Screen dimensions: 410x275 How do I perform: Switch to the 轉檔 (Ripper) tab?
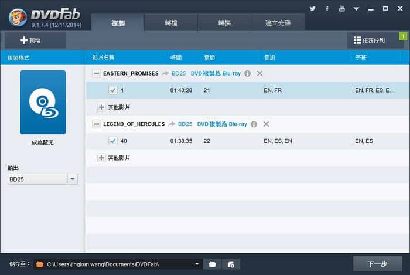[x=171, y=23]
